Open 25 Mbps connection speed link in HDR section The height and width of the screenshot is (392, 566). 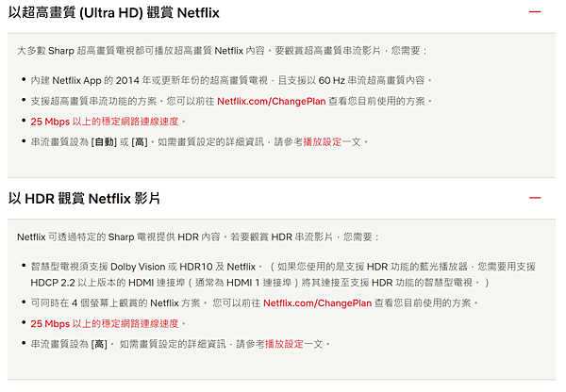coord(105,323)
